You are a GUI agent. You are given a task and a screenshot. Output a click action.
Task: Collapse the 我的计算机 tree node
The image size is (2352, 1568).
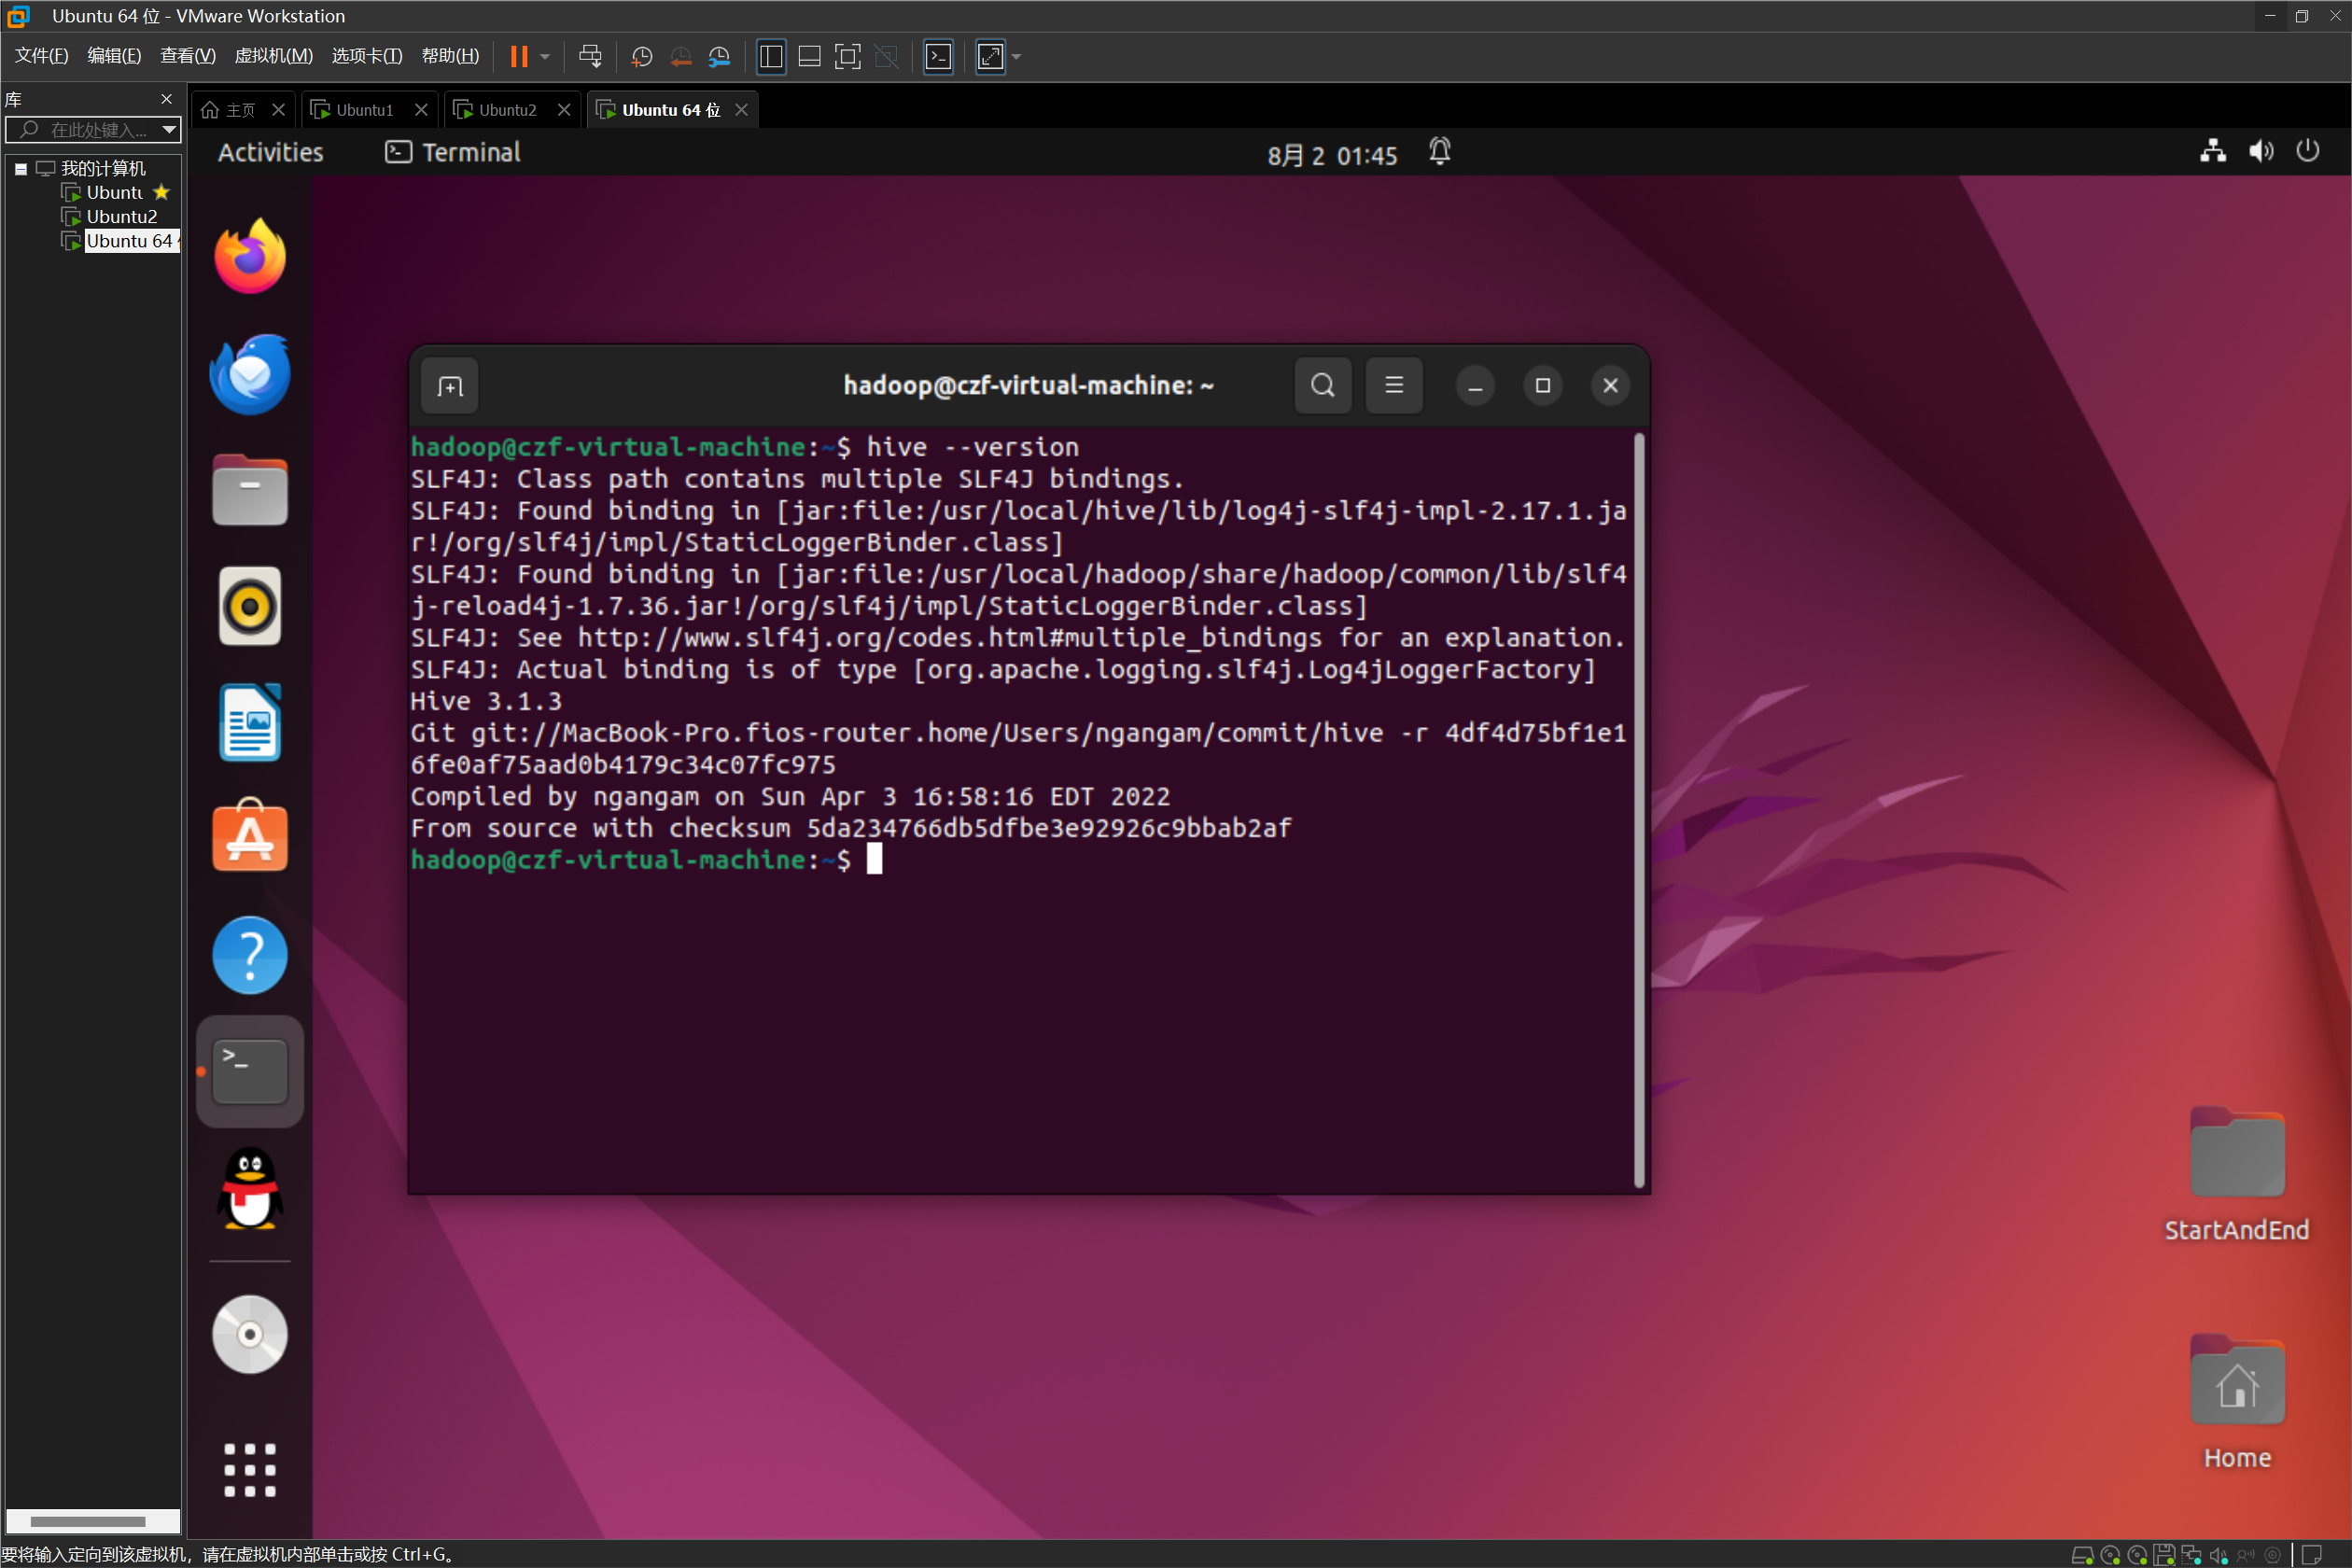(20, 169)
